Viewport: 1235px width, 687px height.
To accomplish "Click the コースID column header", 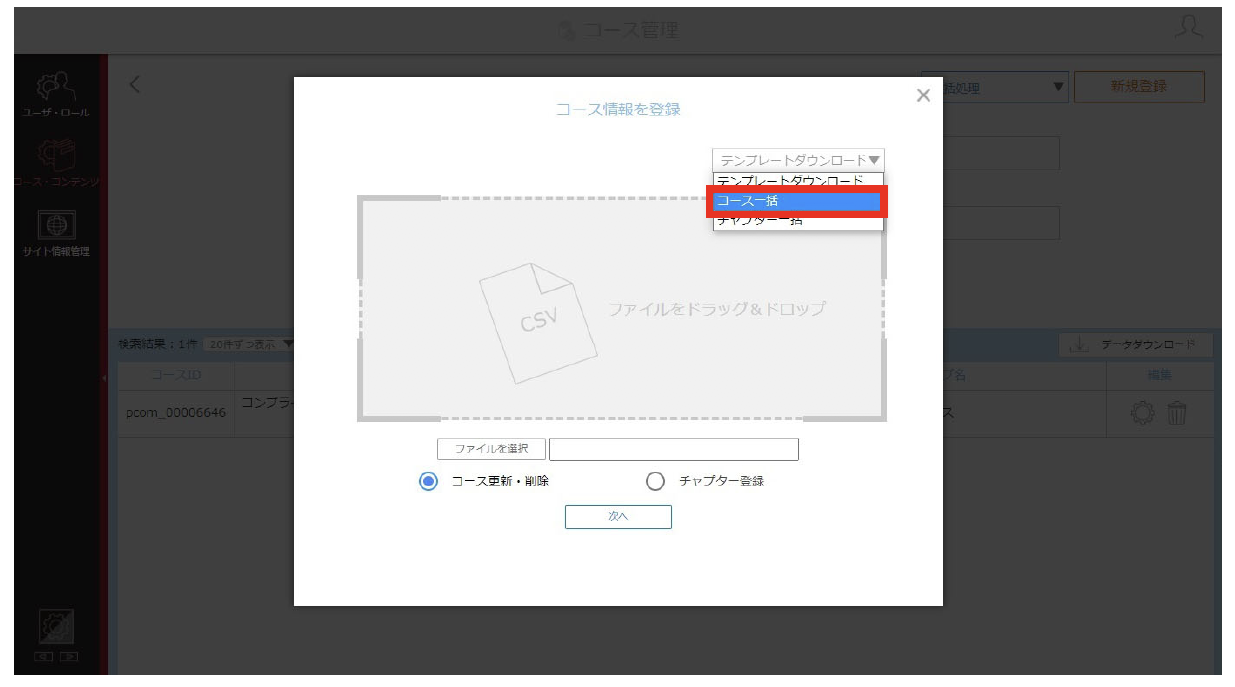I will 176,375.
